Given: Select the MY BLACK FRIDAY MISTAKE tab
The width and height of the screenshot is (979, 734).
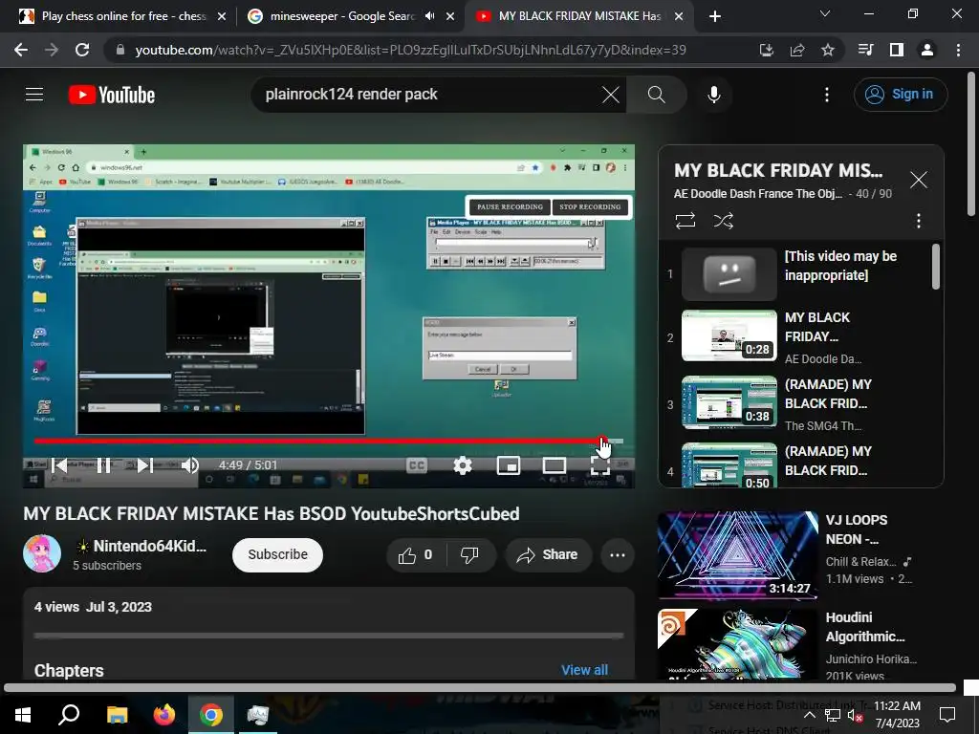Looking at the screenshot, I should pyautogui.click(x=578, y=16).
